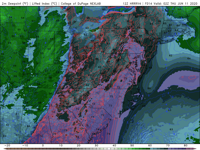Click the '-20' label on the color scale
The width and height of the screenshot is (200, 150).
click(x=7, y=145)
